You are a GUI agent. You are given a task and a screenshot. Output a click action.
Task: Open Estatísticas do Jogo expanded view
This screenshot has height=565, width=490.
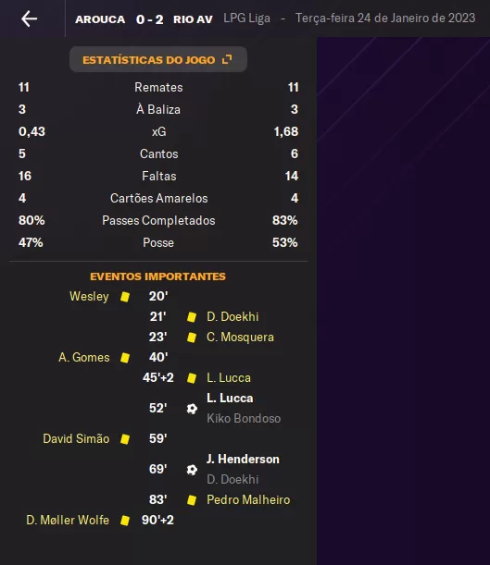pos(158,59)
